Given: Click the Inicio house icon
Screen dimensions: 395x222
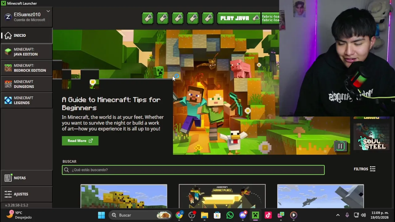Looking at the screenshot, I should coord(8,35).
